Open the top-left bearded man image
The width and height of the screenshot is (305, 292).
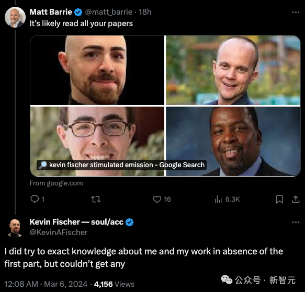pyautogui.click(x=97, y=70)
